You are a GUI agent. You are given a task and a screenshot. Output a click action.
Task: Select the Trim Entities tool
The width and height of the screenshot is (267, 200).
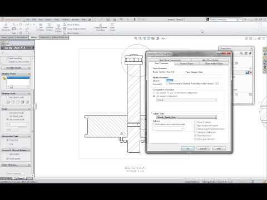(x=41, y=27)
